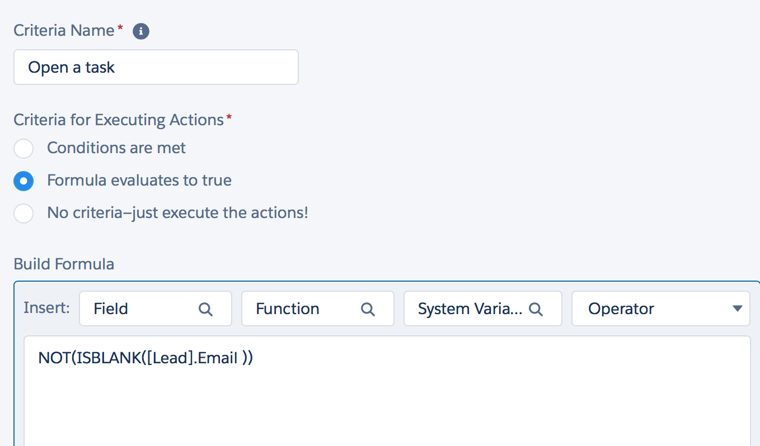Open the Operator dropdown arrow
760x446 pixels.
click(x=737, y=309)
